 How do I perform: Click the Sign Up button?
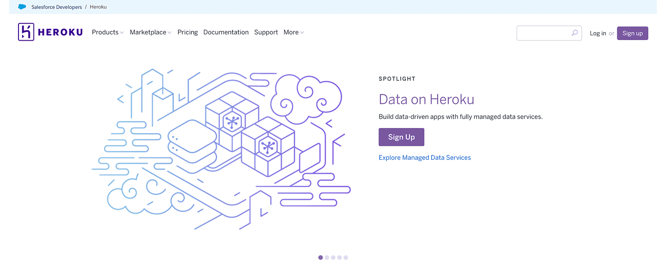(401, 137)
